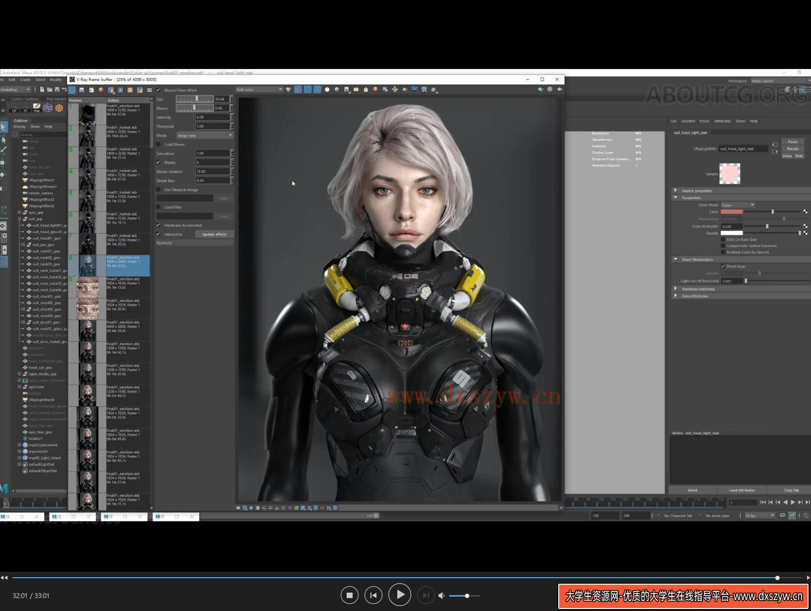Viewport: 811px width, 611px height.
Task: Click the set A compare icon in history toolbar
Action: [x=120, y=90]
